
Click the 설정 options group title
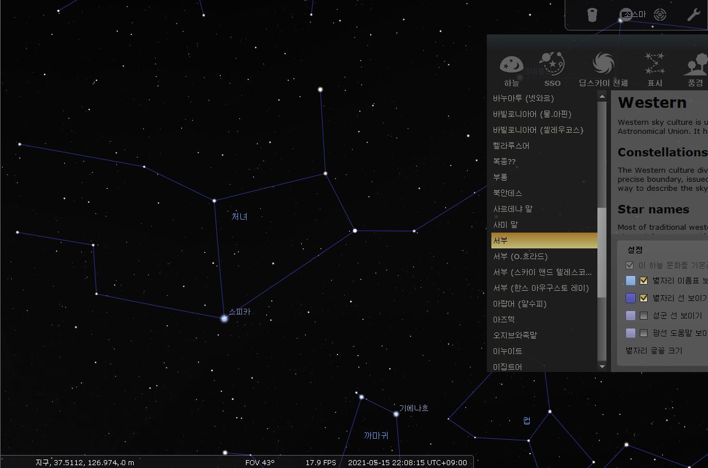tap(635, 250)
